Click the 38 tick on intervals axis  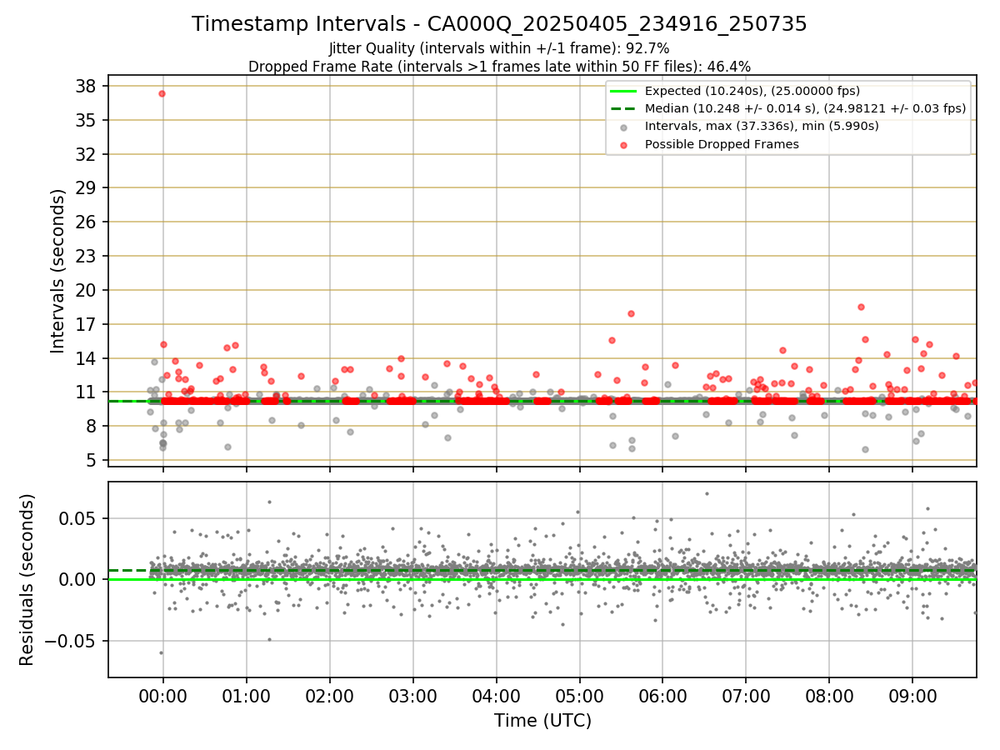pos(87,86)
